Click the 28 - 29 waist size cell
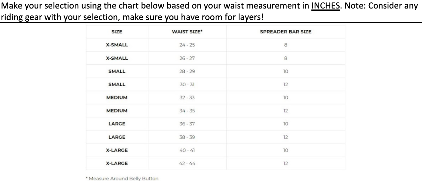 coord(187,71)
